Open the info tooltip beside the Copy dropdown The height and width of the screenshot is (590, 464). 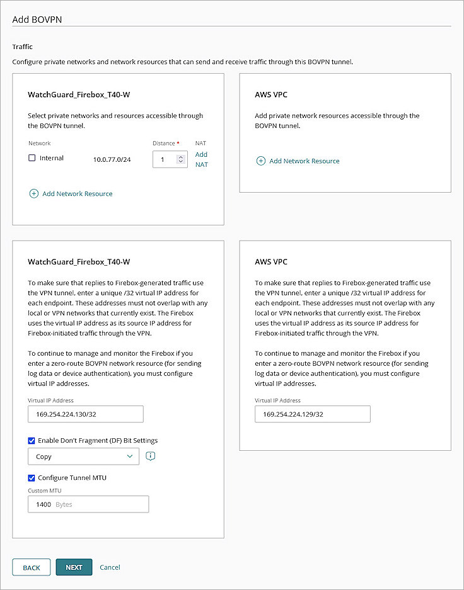coord(150,456)
